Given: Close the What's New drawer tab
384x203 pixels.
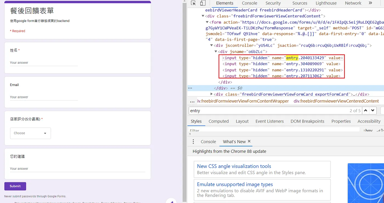Looking at the screenshot, I should 249,141.
